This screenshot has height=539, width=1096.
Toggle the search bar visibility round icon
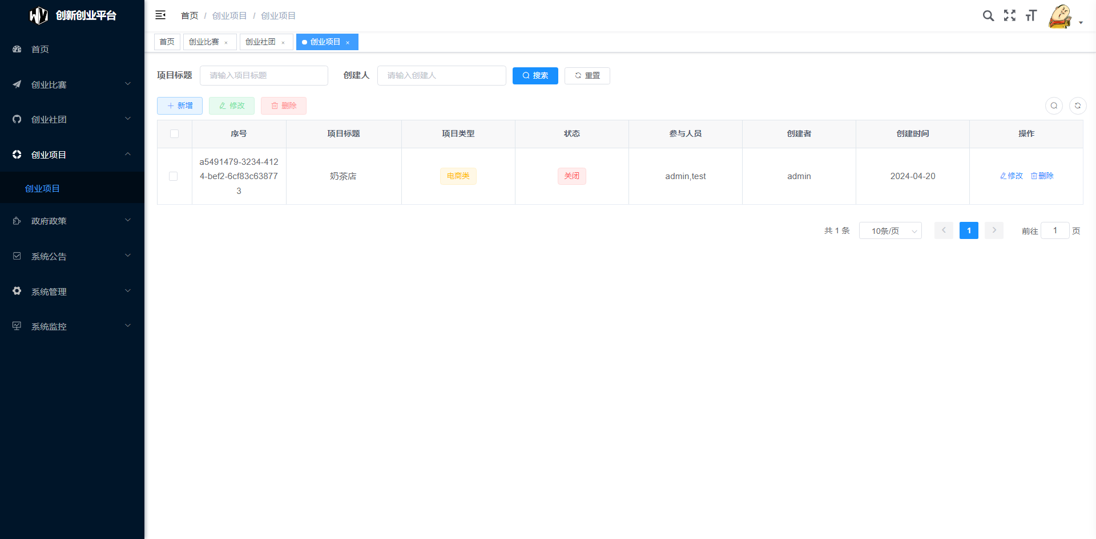[x=1054, y=106]
